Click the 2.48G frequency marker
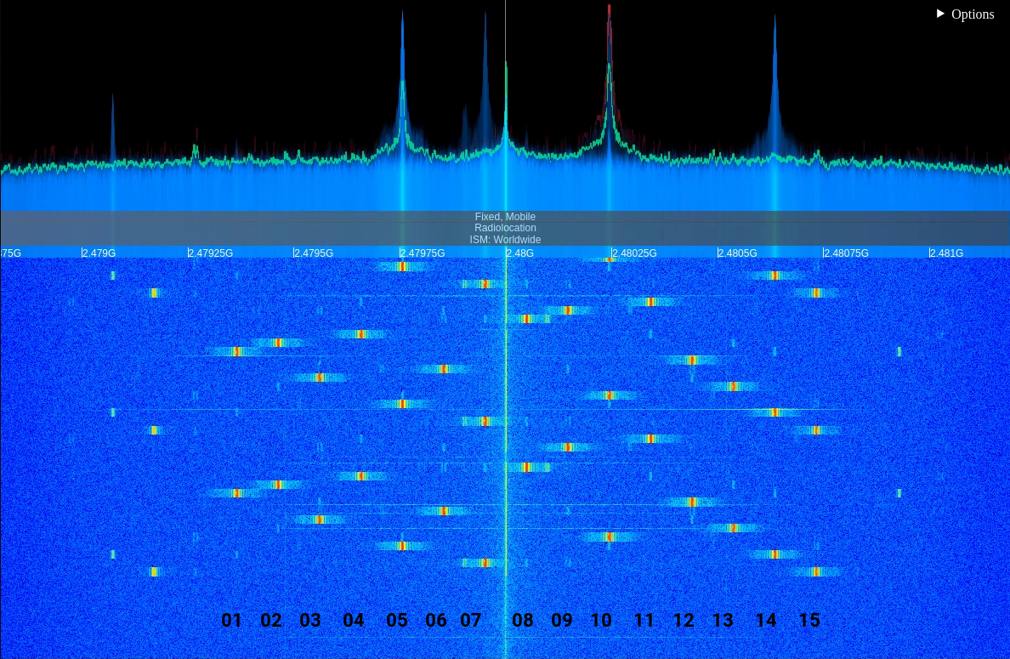 click(520, 253)
